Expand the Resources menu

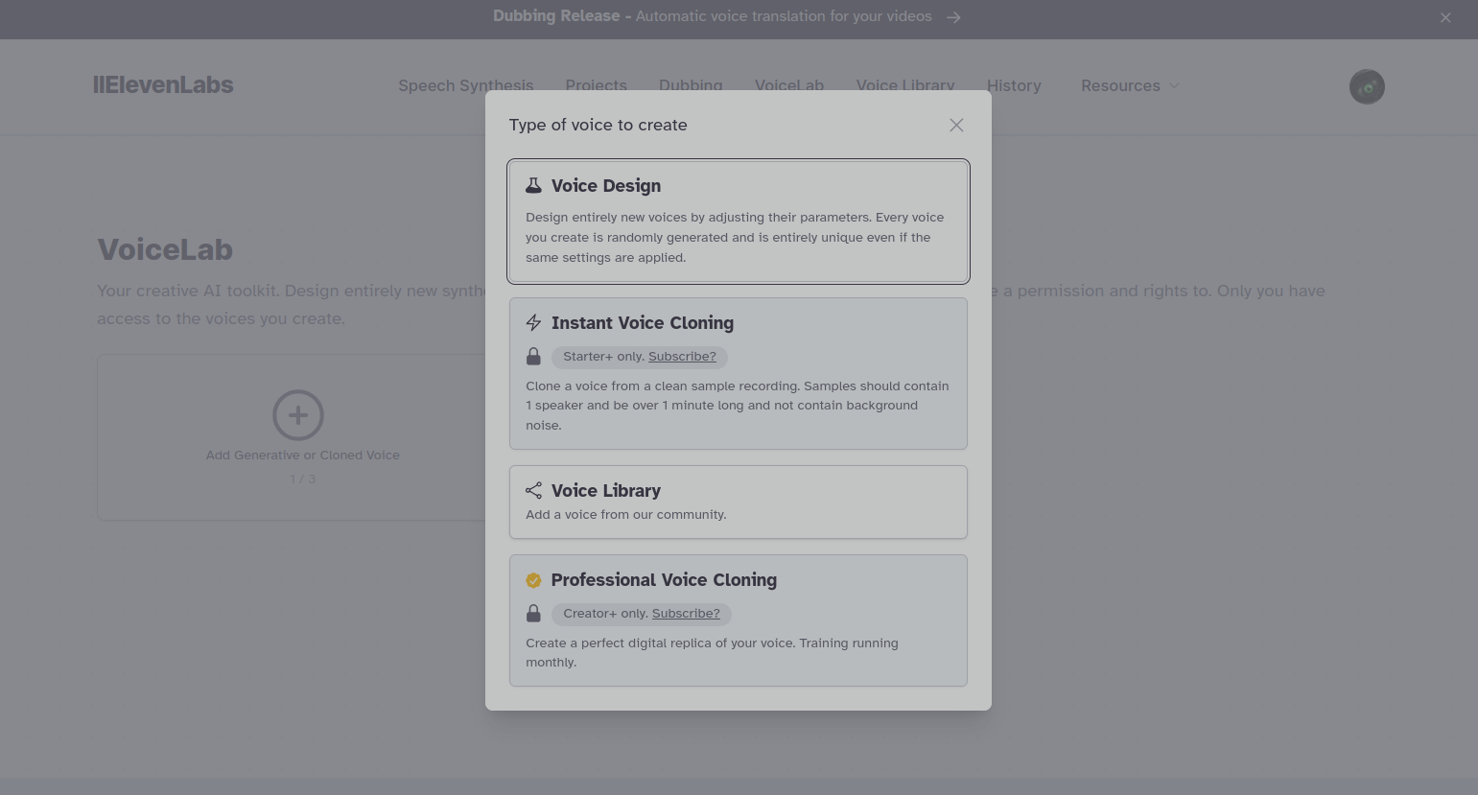[x=1130, y=85]
